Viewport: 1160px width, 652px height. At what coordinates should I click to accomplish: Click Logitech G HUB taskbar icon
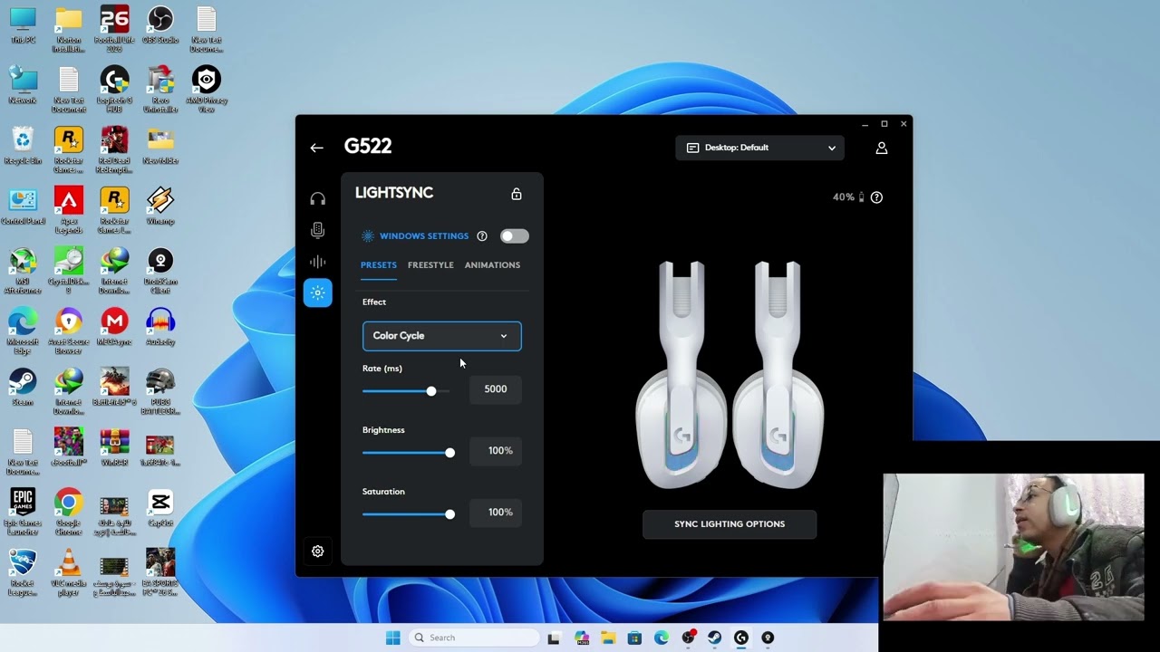tap(741, 638)
